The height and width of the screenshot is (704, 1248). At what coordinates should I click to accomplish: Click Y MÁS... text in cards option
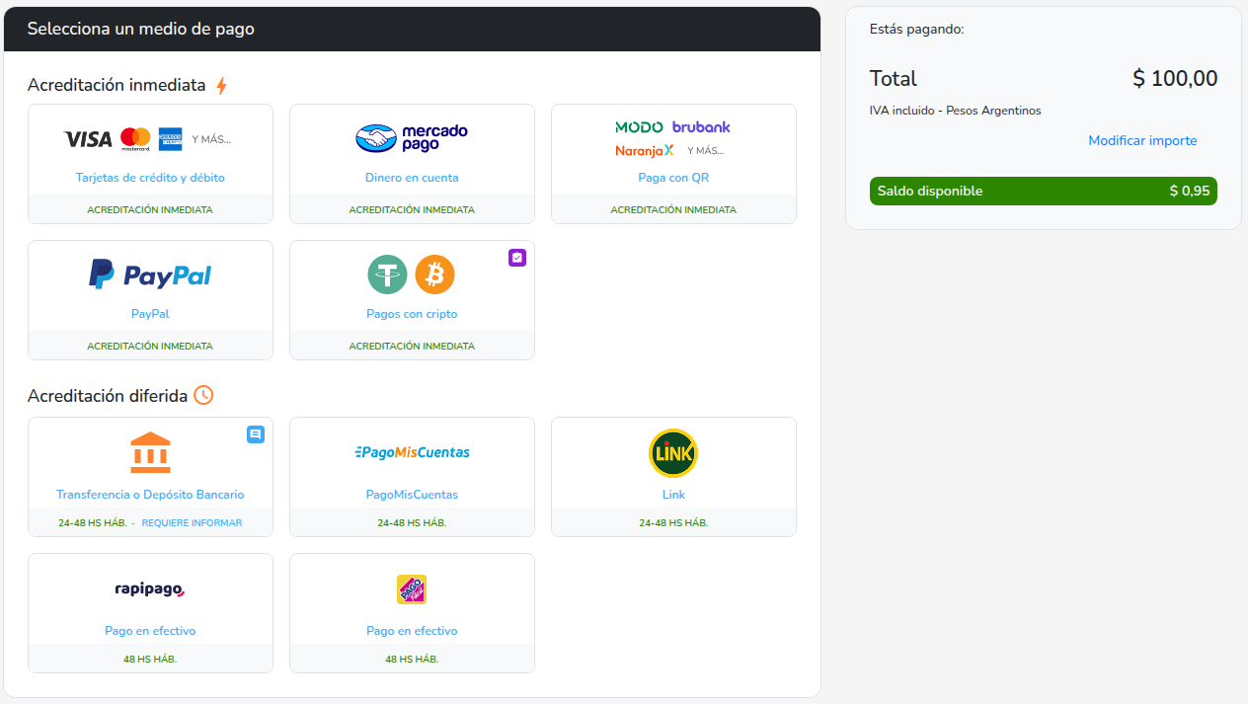(x=210, y=139)
